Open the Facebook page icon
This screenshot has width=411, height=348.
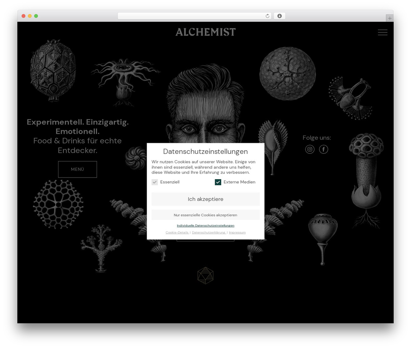click(x=323, y=149)
